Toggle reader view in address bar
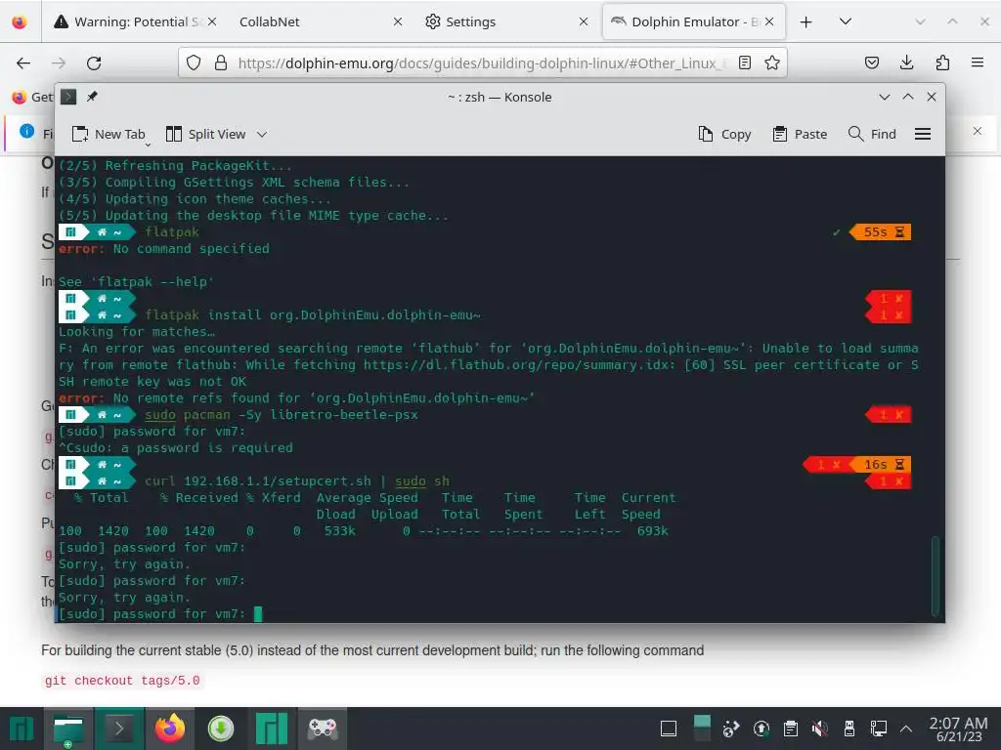Image resolution: width=1001 pixels, height=750 pixels. 744,62
